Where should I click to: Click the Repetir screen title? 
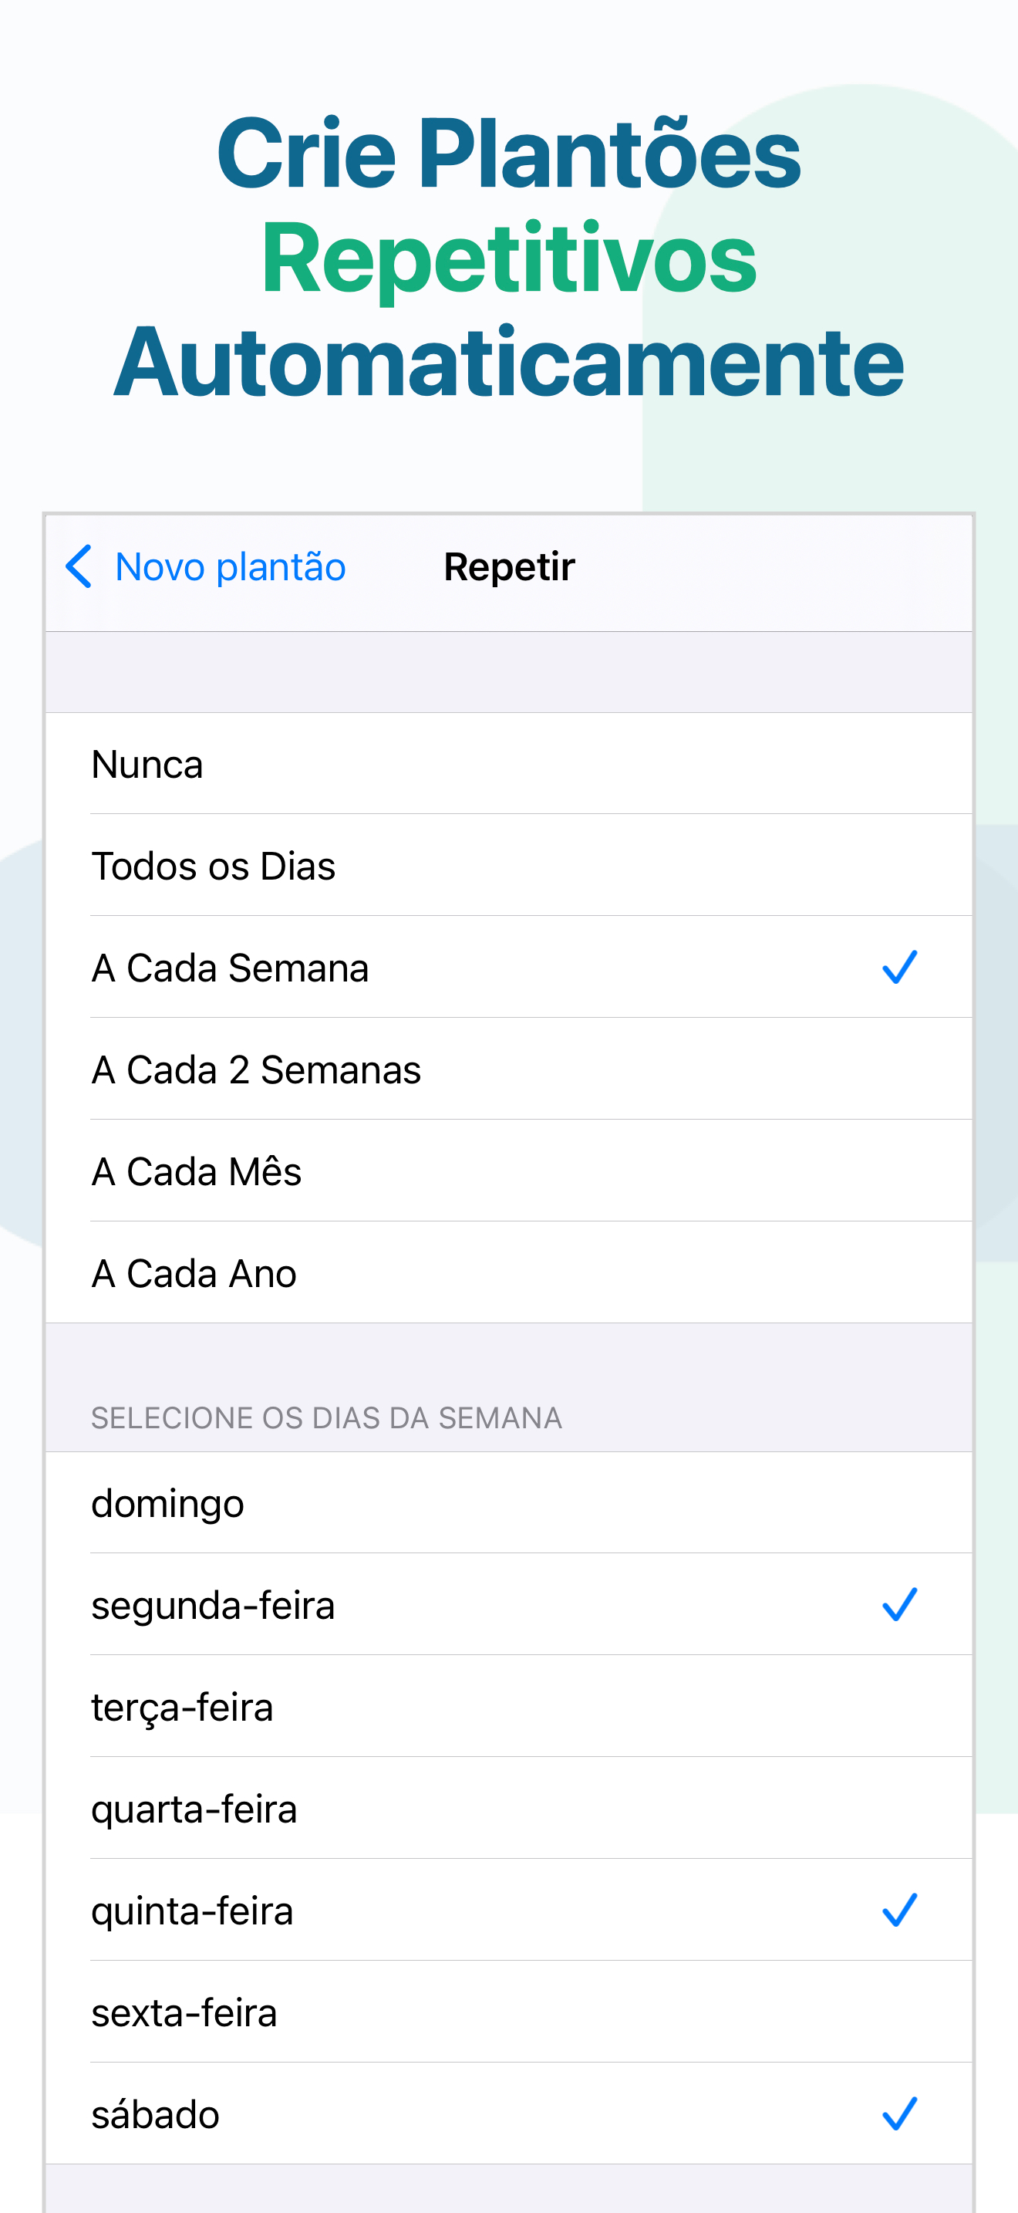[509, 567]
